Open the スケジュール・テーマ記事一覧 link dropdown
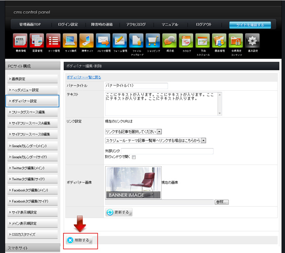This screenshot has width=285, height=253. pyautogui.click(x=155, y=141)
